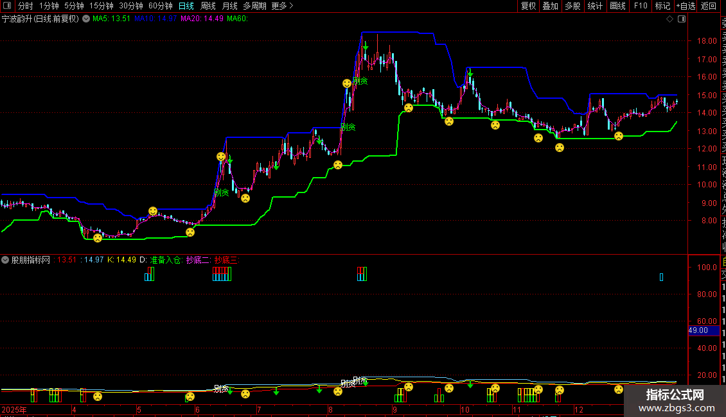726x417 pixels.
Task: Click the December sad face on main chart
Action: coord(619,136)
